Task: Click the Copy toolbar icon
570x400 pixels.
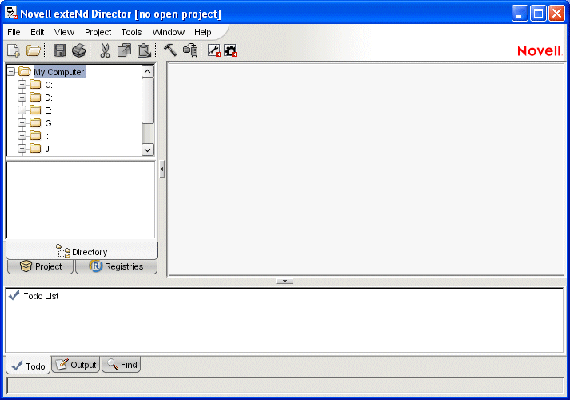Action: point(125,50)
